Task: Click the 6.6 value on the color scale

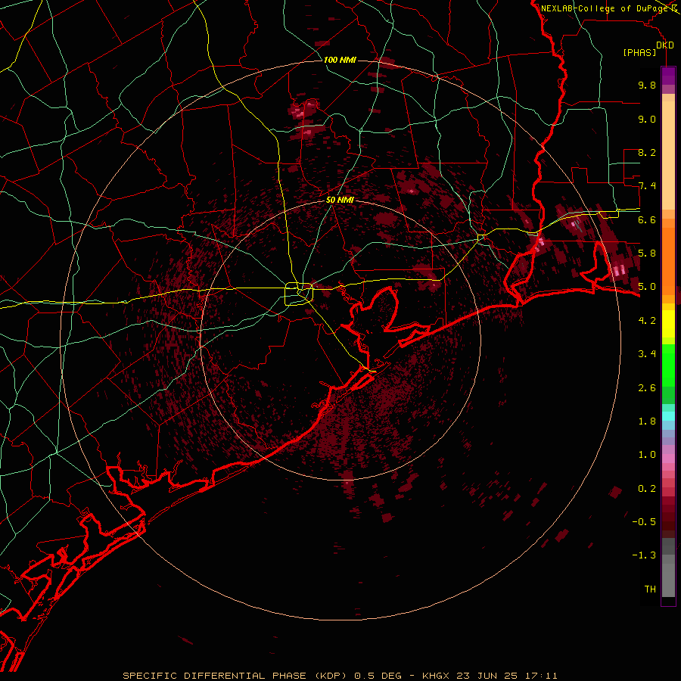Action: point(647,219)
